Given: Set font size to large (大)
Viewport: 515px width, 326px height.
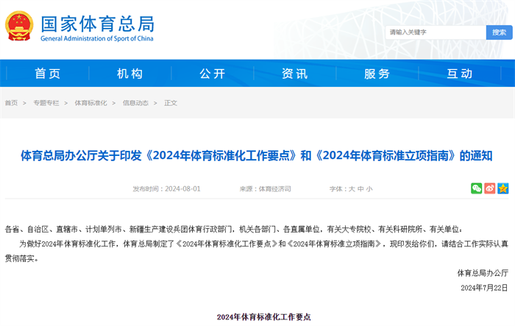Looking at the screenshot, I should click(x=352, y=189).
